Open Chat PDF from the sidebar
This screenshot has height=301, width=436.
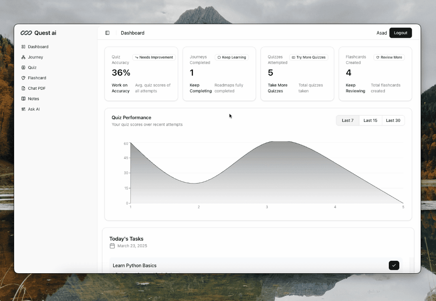35,88
